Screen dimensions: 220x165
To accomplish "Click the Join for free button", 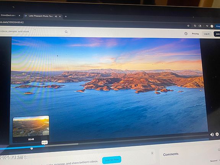I will (x=112, y=160).
